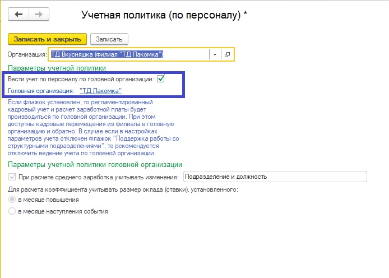Screen dimensions: 389x278
Task: Click the Учетная политика (по персоналу) title
Action: coord(164,15)
